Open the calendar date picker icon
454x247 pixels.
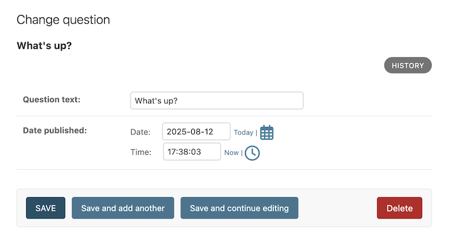coord(267,133)
